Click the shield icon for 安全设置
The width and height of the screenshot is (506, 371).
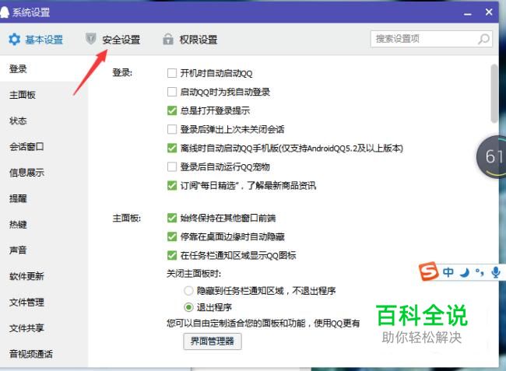tap(90, 39)
